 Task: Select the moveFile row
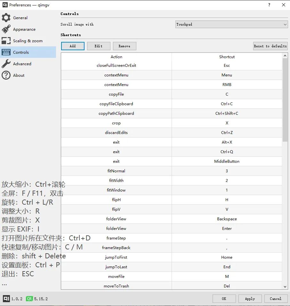172,276
